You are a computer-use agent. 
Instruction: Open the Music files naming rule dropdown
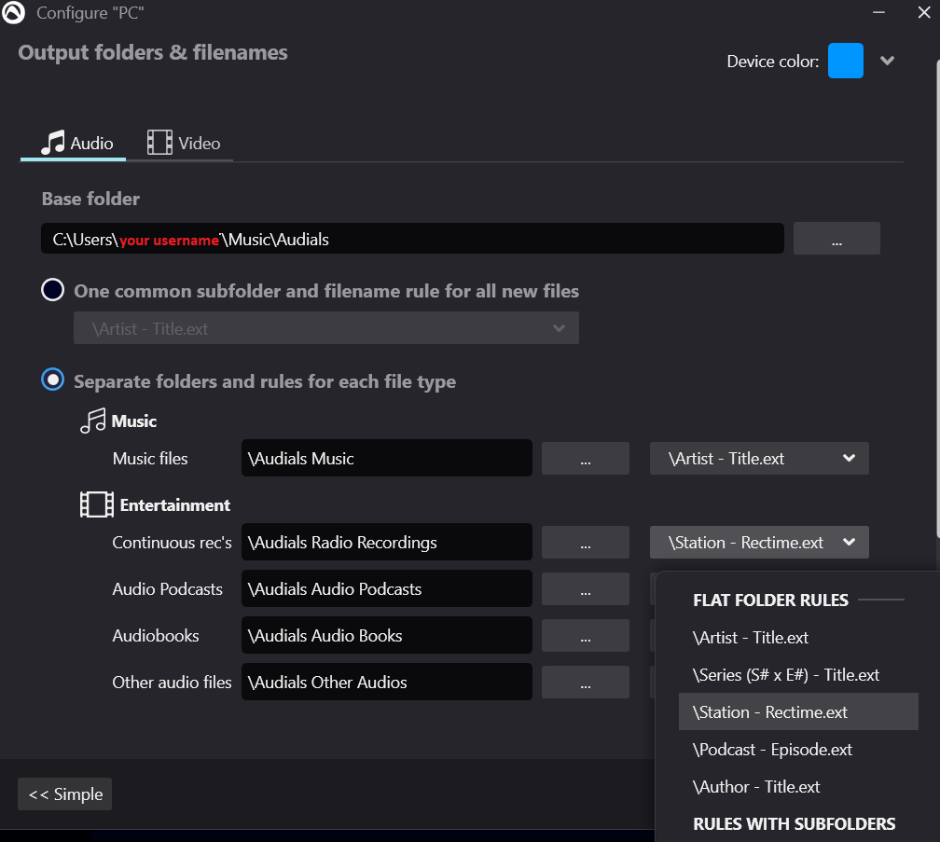coord(759,459)
